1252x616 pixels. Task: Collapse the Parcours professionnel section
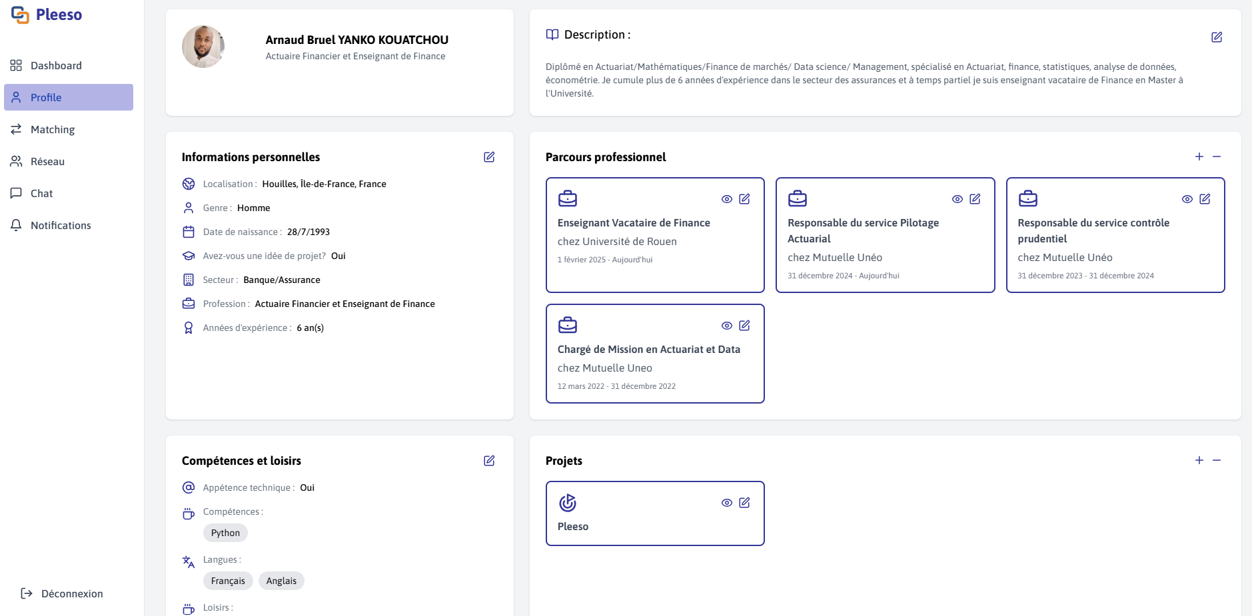pos(1217,156)
